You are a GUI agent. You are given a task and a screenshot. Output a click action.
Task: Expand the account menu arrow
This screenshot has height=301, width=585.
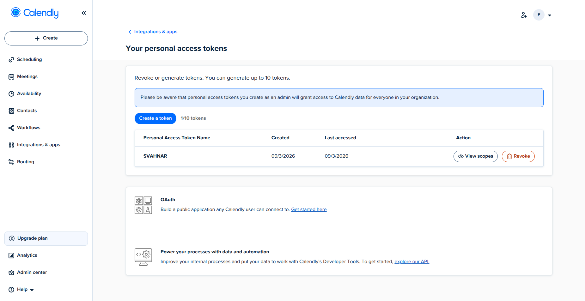550,15
